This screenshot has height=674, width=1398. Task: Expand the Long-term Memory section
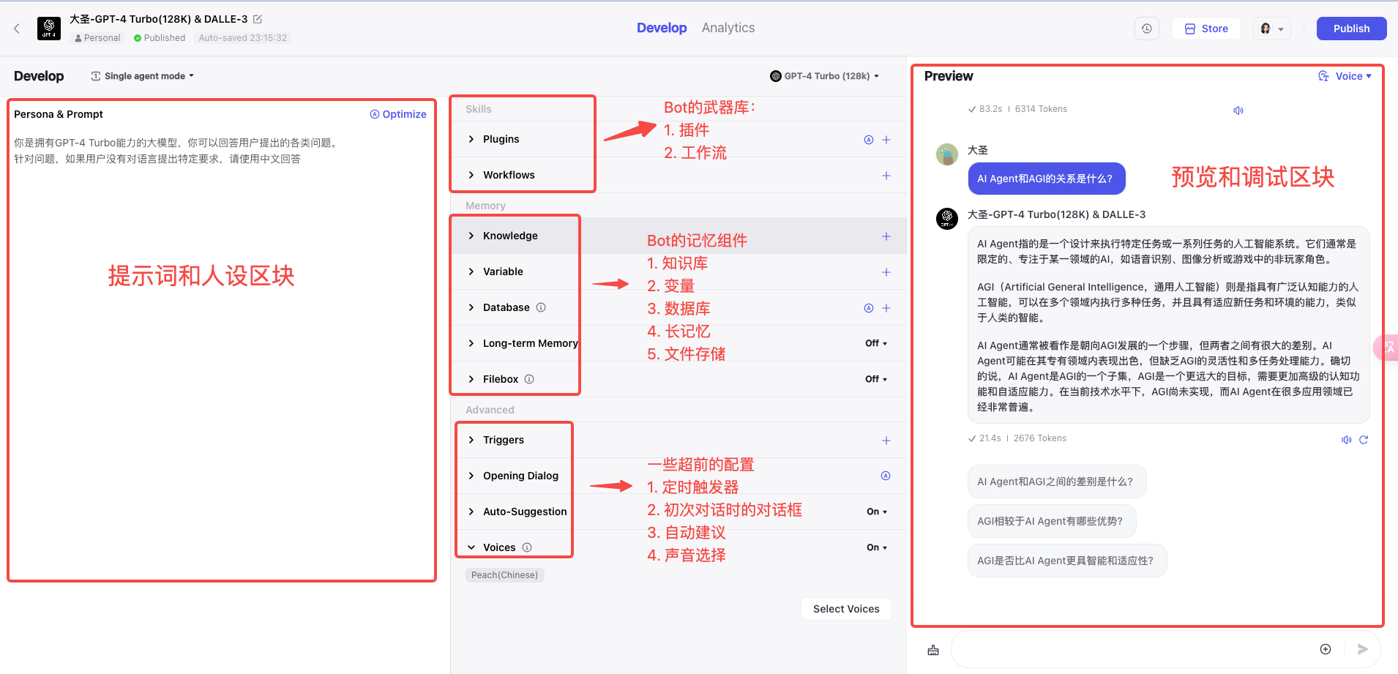[471, 343]
